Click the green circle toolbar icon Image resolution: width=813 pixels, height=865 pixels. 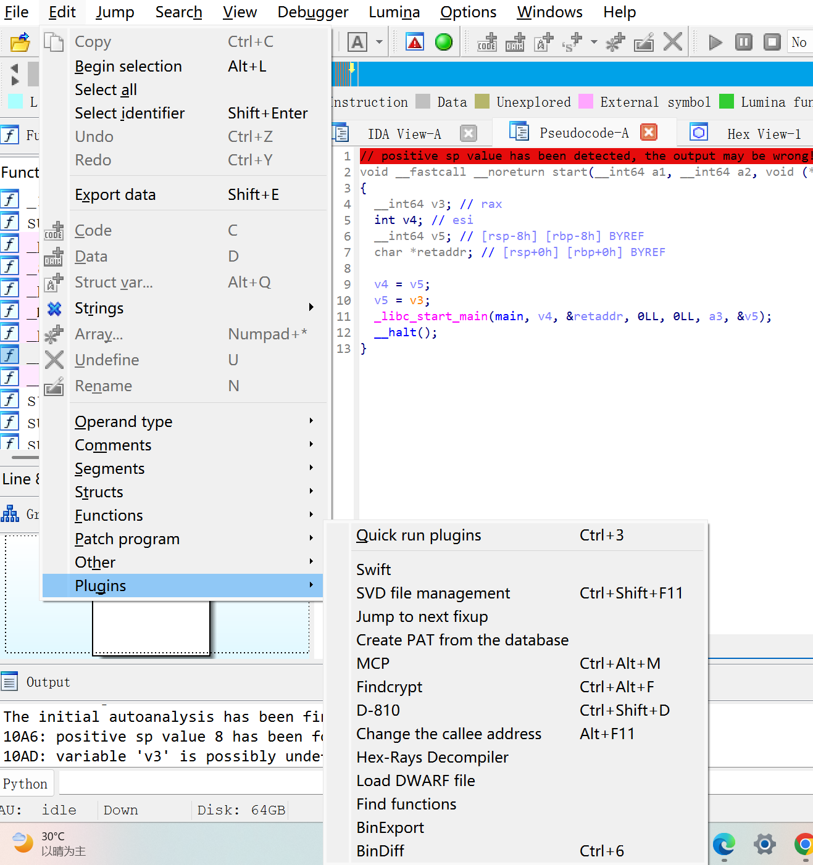(444, 42)
